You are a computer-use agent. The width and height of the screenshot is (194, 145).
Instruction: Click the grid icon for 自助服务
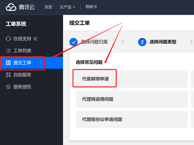click(8, 75)
